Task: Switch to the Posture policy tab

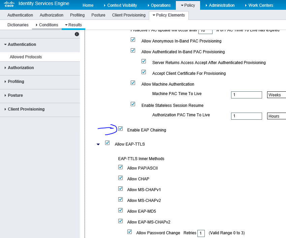Action: (x=98, y=15)
